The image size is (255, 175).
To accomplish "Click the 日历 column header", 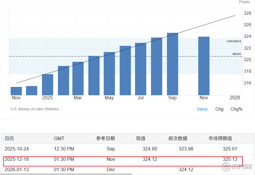I will pyautogui.click(x=9, y=138).
